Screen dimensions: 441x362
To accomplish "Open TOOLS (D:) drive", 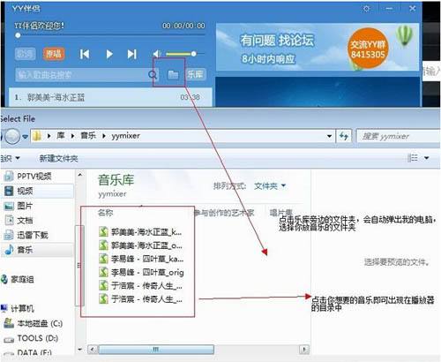I will 38,338.
